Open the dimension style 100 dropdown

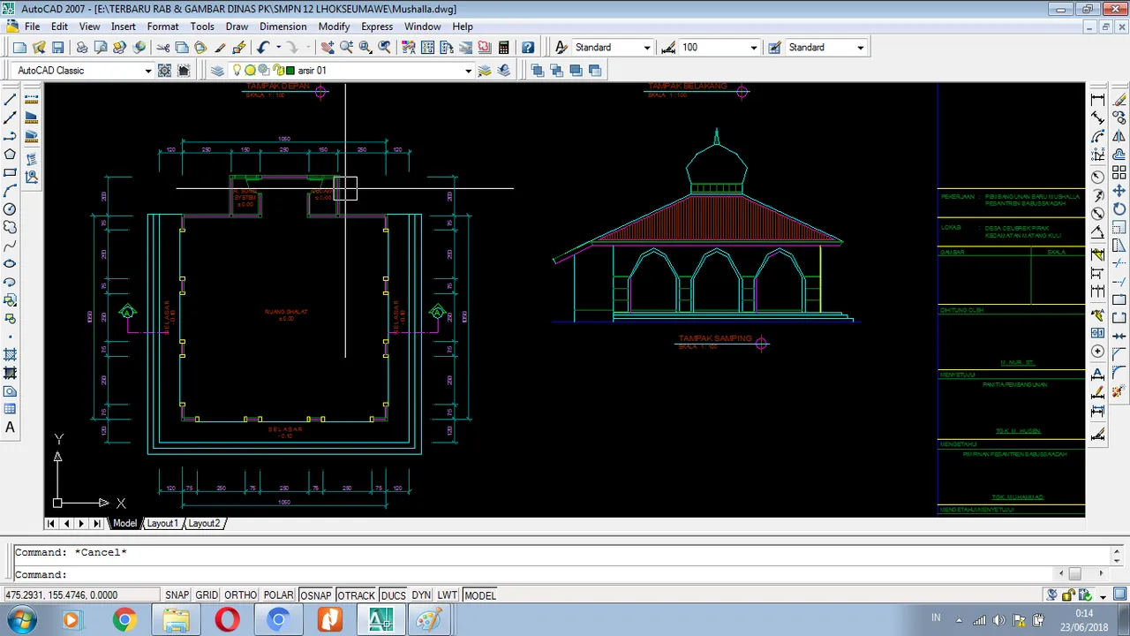coord(753,48)
